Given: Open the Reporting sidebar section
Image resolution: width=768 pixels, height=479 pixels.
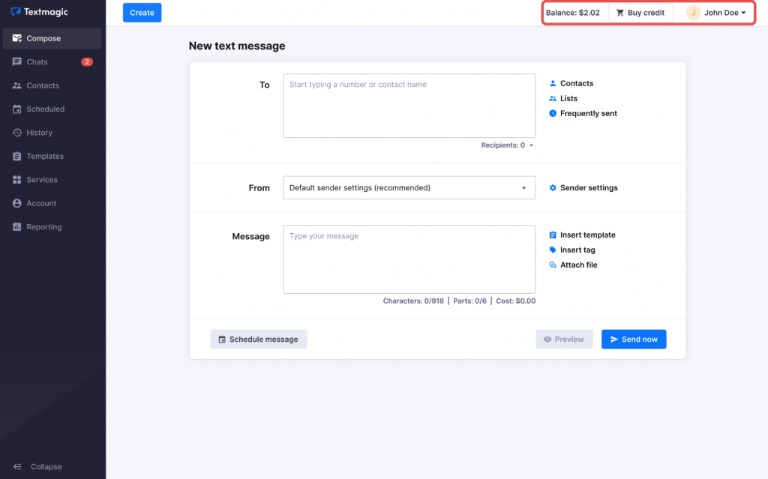Looking at the screenshot, I should 43,227.
